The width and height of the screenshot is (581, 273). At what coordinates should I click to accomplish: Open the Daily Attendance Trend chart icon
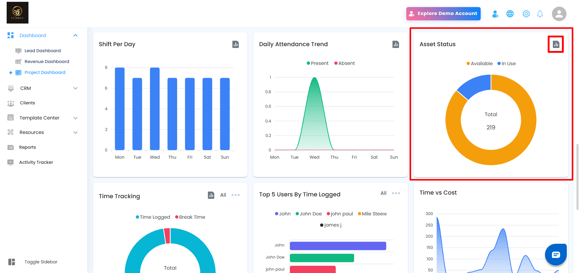[x=396, y=44]
